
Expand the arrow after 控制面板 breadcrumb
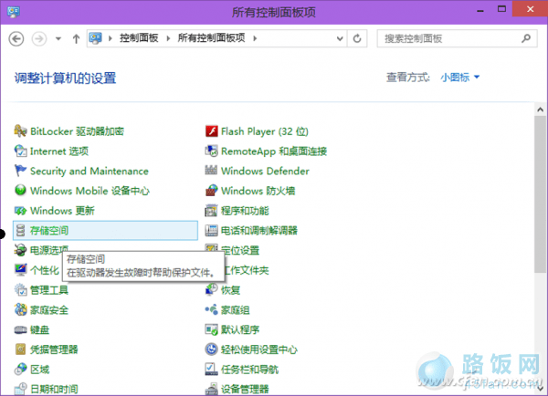[168, 38]
